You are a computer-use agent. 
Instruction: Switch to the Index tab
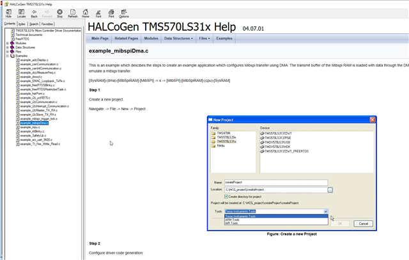point(22,24)
